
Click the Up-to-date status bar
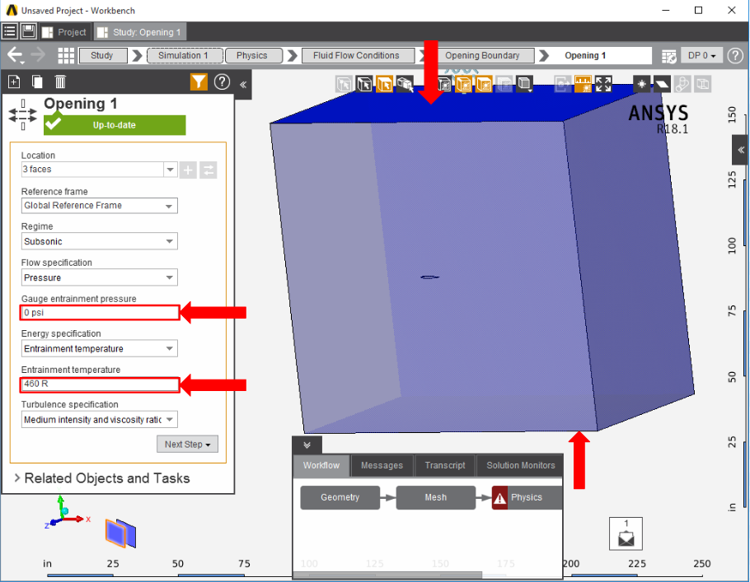(x=115, y=125)
